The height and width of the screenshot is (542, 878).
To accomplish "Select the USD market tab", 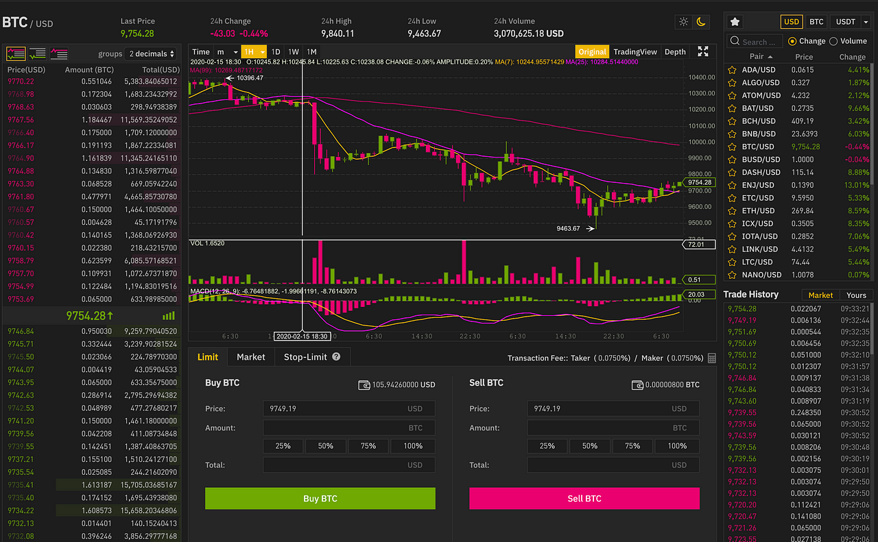I will tap(792, 22).
